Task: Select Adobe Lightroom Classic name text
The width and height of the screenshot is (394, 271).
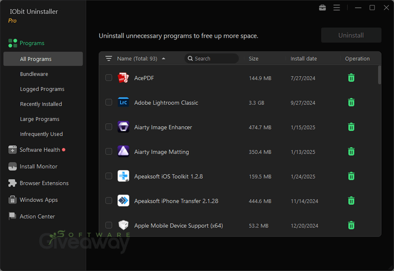Action: point(166,103)
